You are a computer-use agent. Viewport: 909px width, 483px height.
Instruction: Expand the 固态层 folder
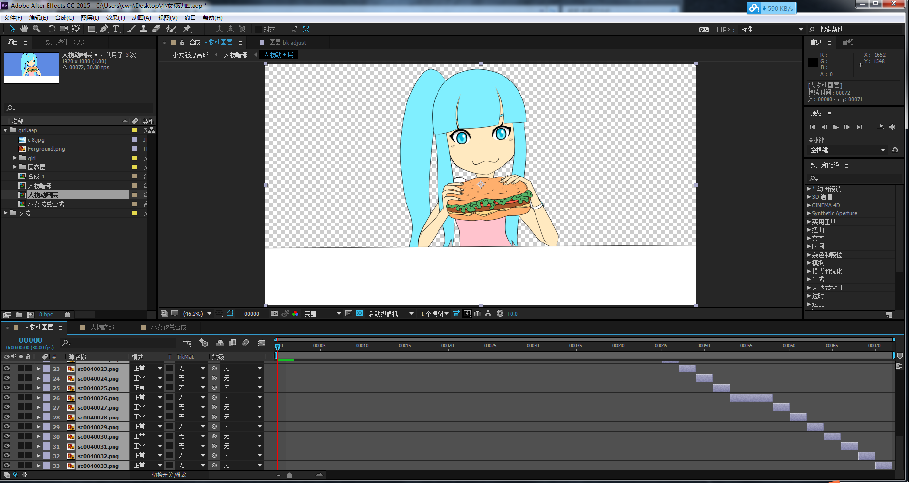(15, 167)
